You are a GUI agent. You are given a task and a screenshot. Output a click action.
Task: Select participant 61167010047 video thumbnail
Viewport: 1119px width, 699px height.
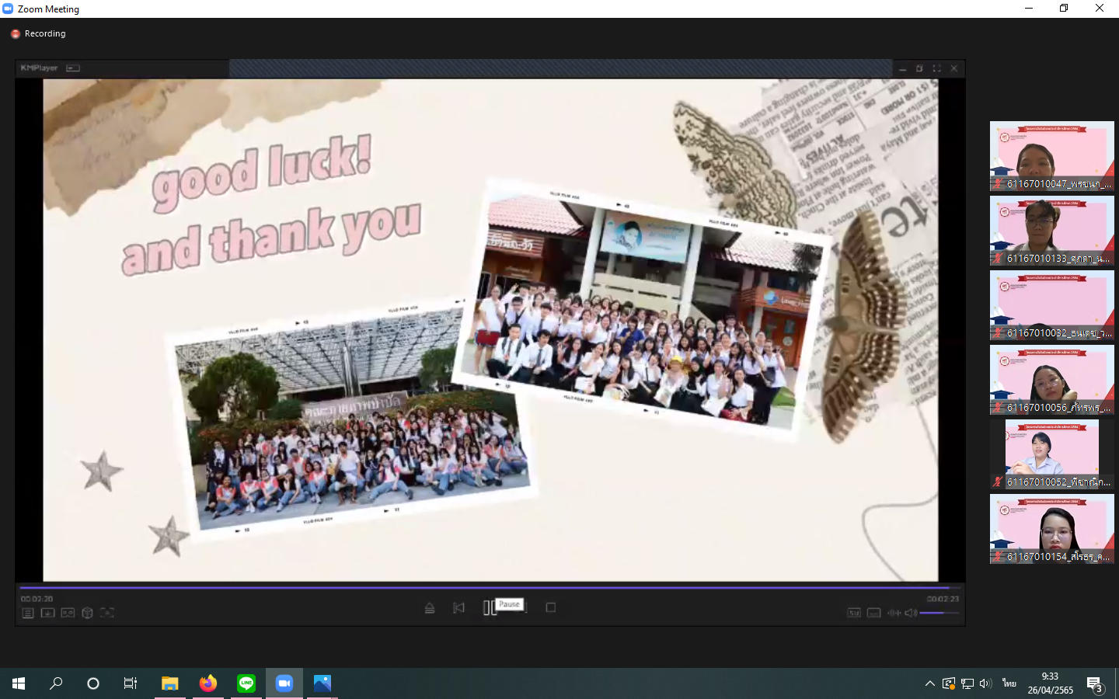[x=1051, y=155]
